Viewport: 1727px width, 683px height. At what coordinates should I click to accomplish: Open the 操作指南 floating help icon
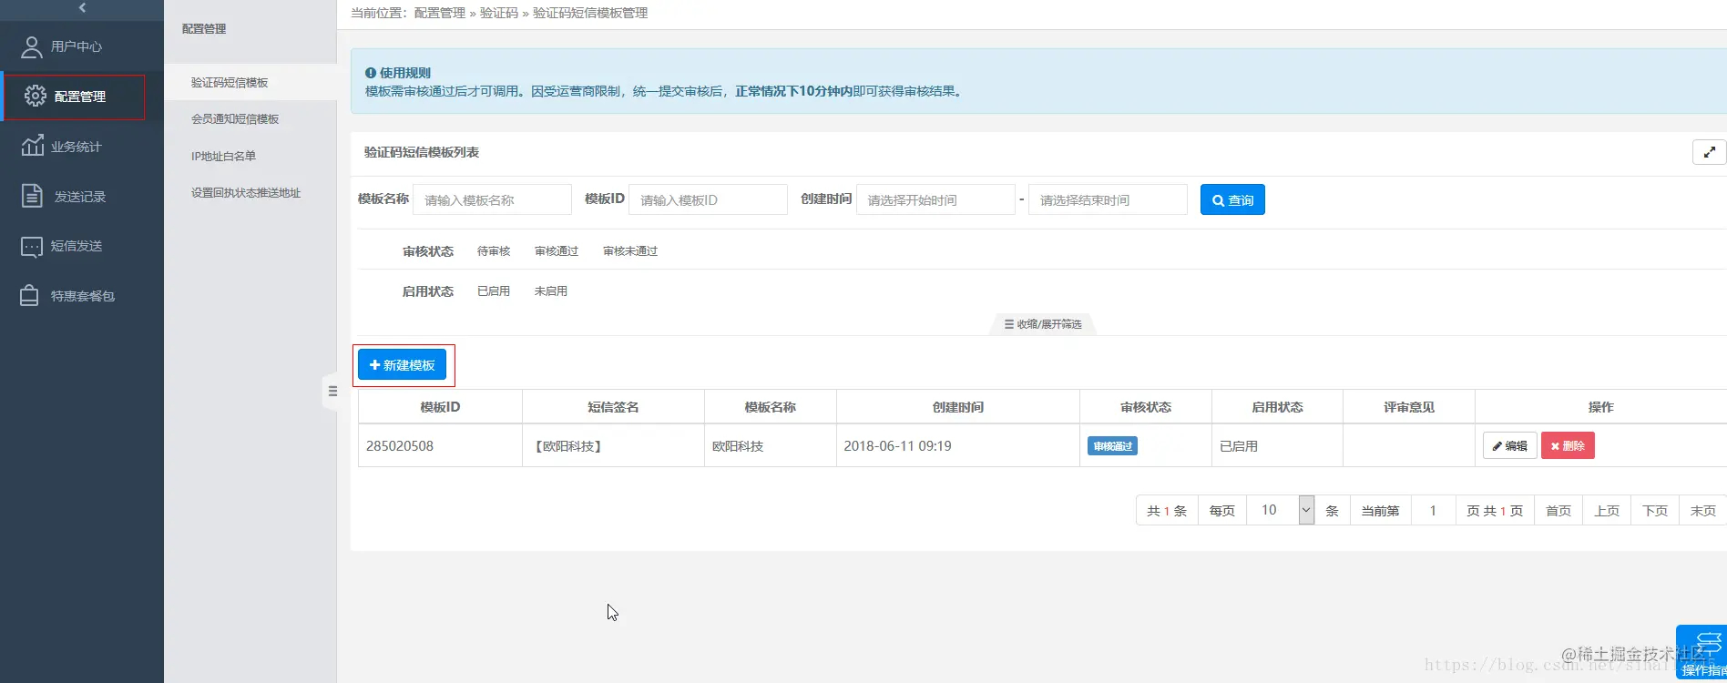coord(1701,651)
